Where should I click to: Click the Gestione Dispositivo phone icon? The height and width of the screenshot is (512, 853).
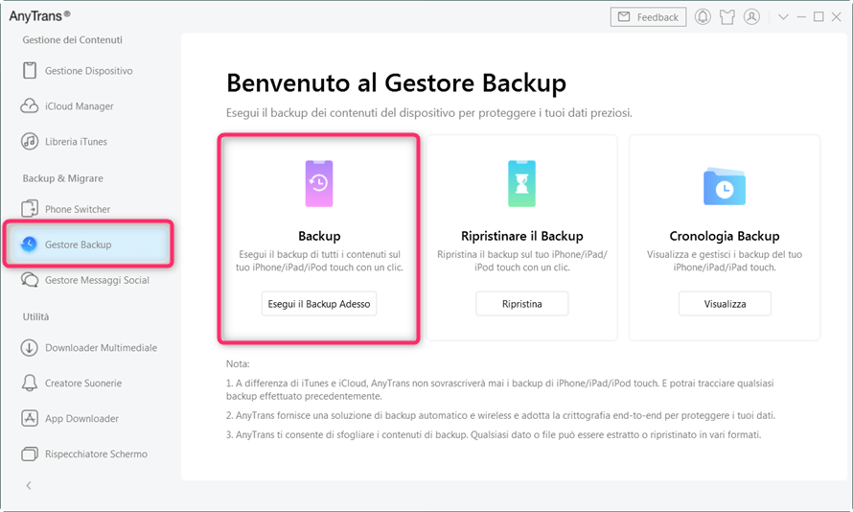point(30,71)
